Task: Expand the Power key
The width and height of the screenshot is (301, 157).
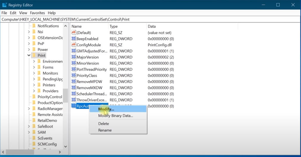Action: click(x=29, y=50)
